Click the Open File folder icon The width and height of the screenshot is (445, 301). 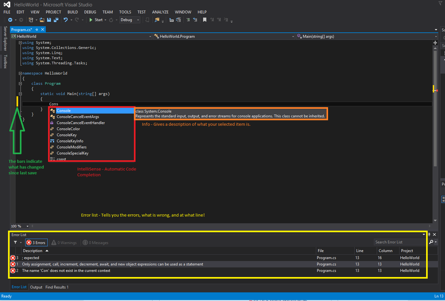pos(42,20)
